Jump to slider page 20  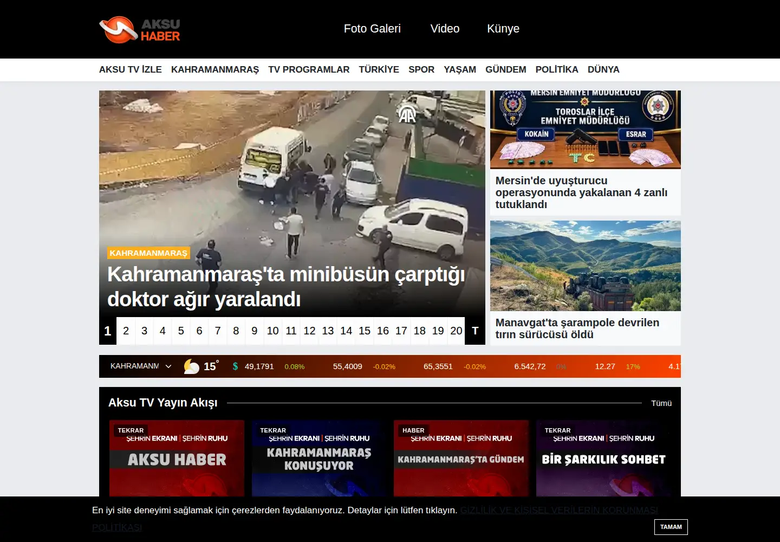click(456, 331)
